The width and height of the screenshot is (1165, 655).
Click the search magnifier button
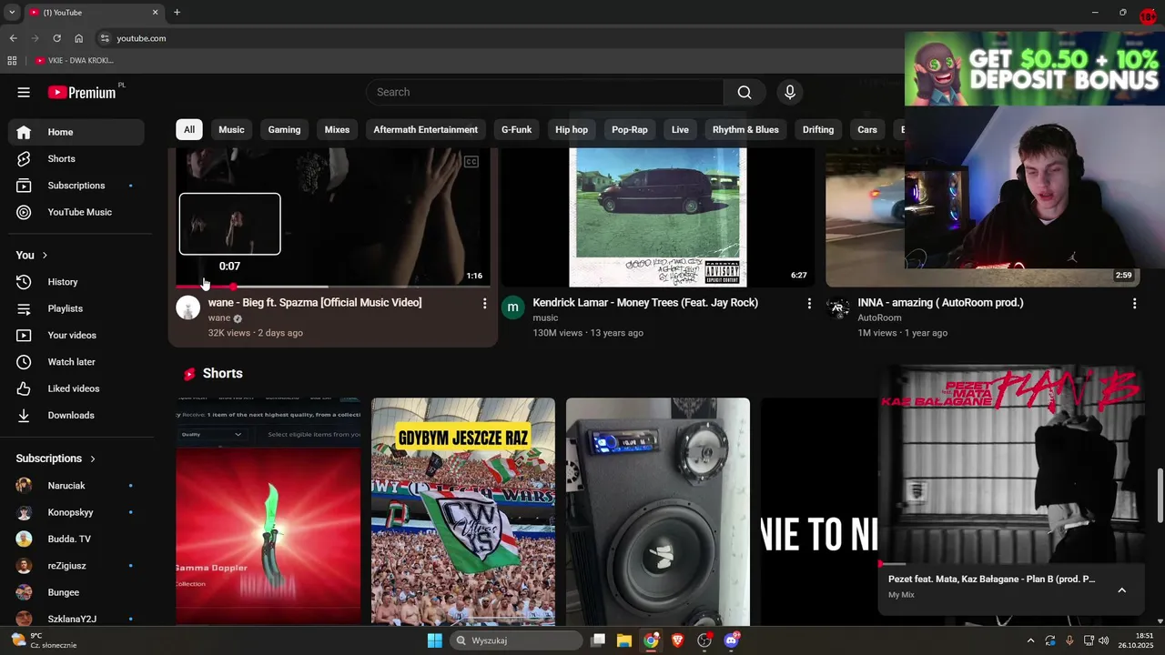click(745, 92)
